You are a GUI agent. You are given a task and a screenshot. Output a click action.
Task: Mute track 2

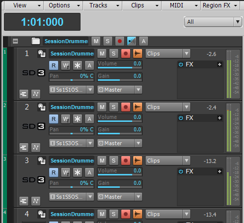pos(102,107)
